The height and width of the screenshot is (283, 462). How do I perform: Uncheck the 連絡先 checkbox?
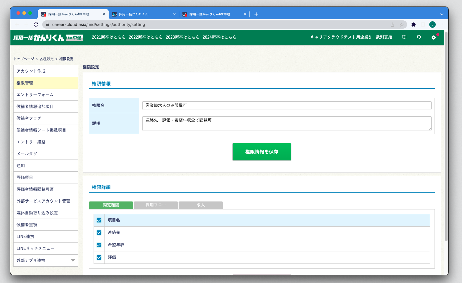pos(99,232)
